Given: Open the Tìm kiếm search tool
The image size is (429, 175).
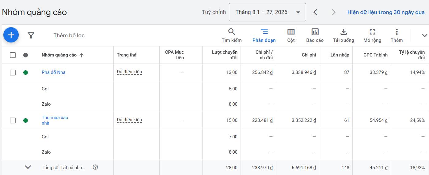Looking at the screenshot, I should coord(232,35).
